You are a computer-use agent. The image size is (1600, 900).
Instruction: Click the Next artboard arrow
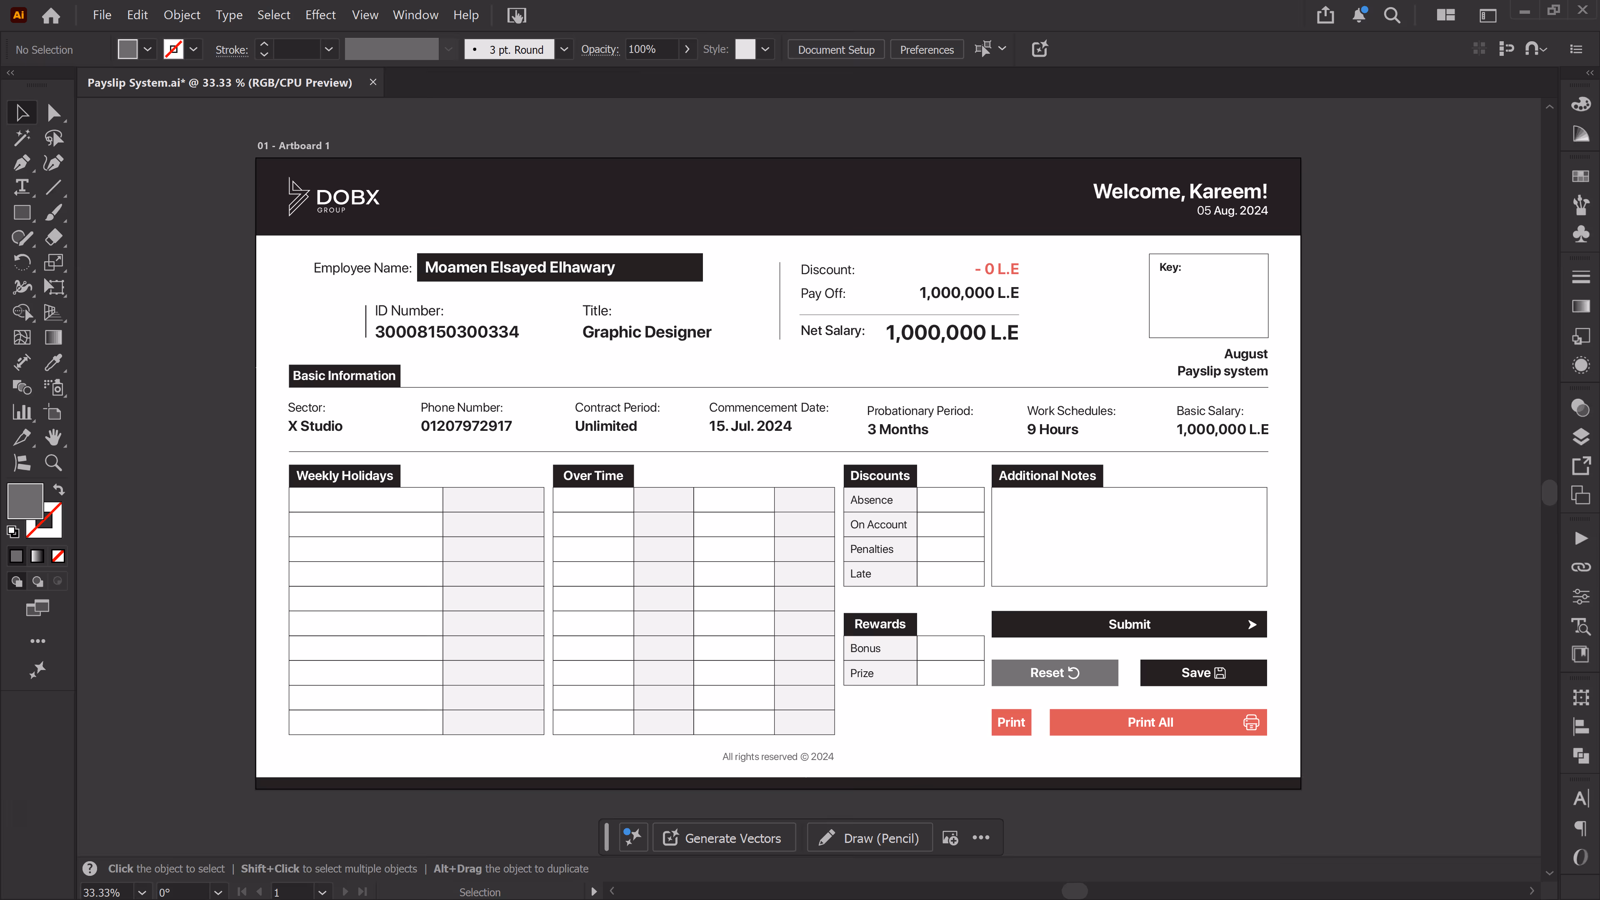(x=345, y=892)
